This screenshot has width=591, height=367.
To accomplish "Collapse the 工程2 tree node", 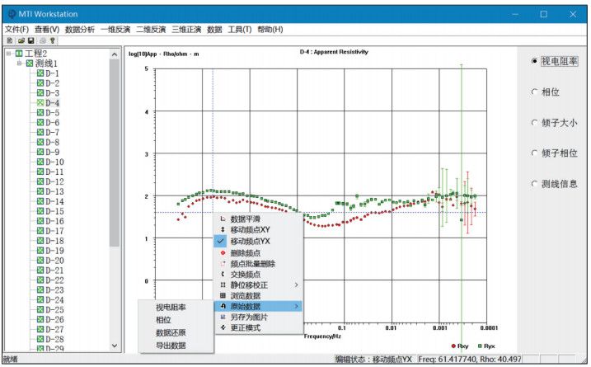I will 8,54.
